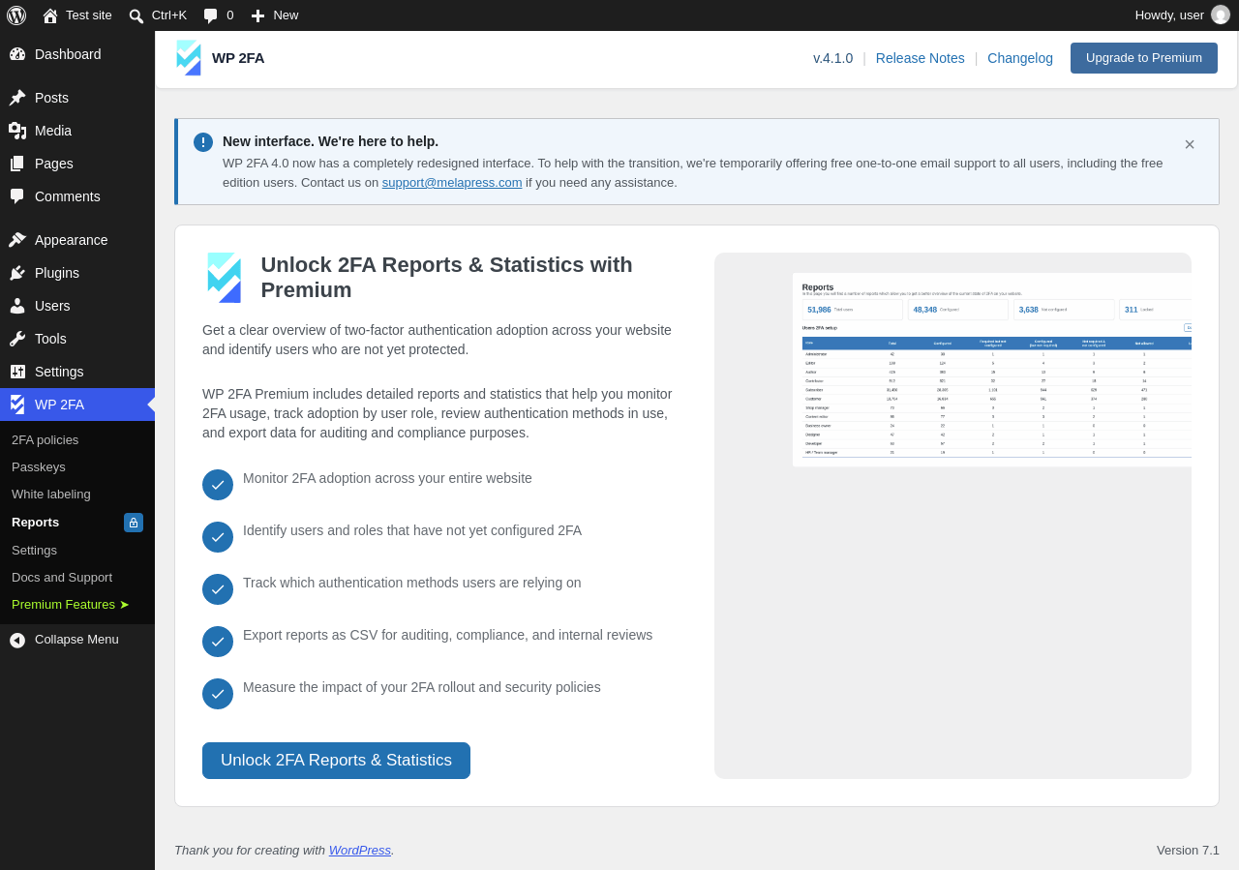Click the Tools wrench icon
Viewport: 1239px width, 870px height.
click(x=17, y=339)
